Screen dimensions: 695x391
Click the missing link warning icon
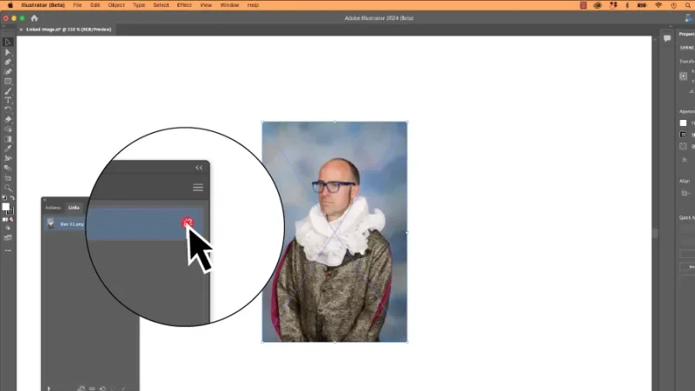187,223
